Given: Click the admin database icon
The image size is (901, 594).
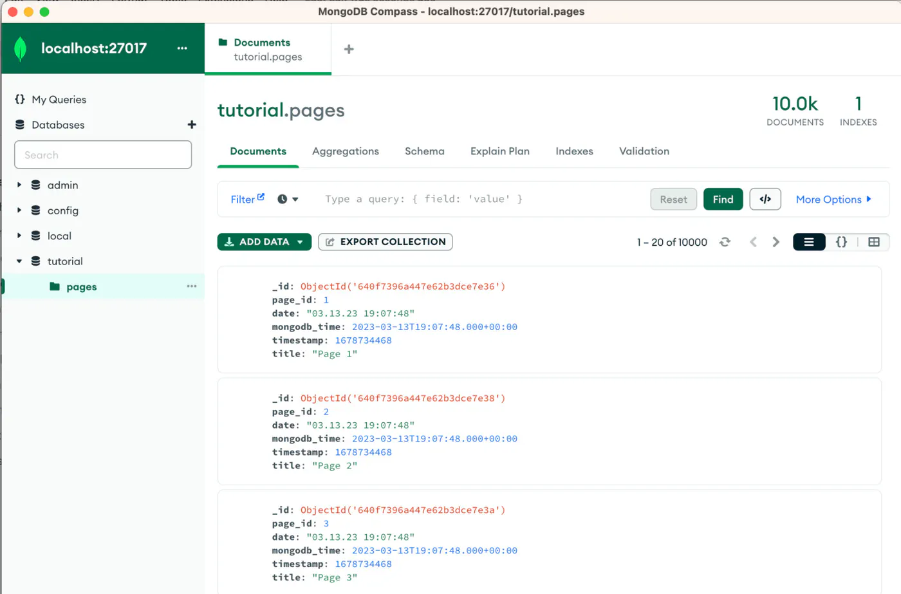Looking at the screenshot, I should (36, 185).
